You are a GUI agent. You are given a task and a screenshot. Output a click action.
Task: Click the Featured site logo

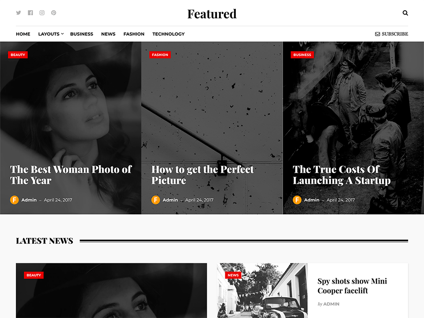coord(212,14)
